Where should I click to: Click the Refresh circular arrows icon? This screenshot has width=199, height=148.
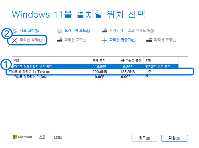15,31
